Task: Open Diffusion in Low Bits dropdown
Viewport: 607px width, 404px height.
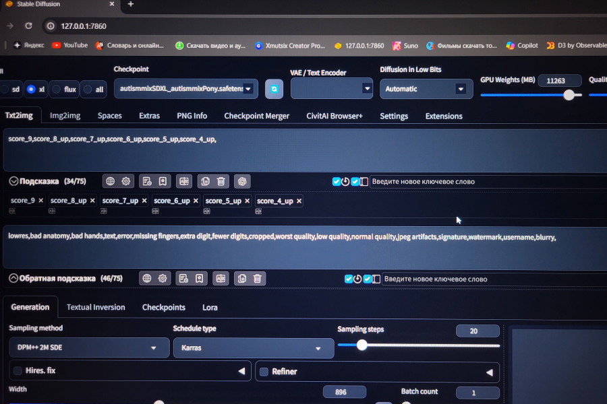Action: [x=426, y=89]
